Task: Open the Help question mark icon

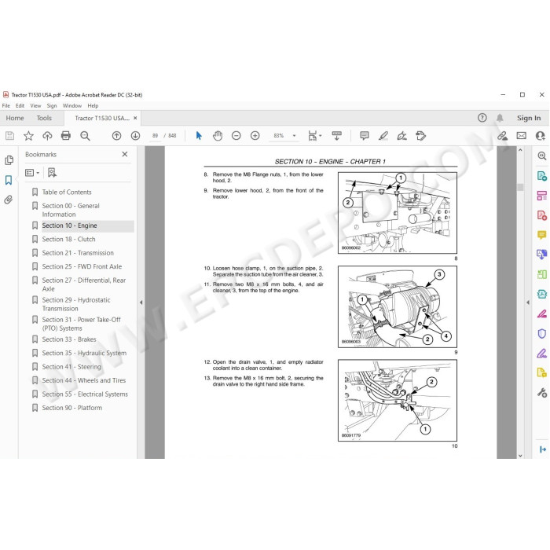Action: tap(482, 118)
